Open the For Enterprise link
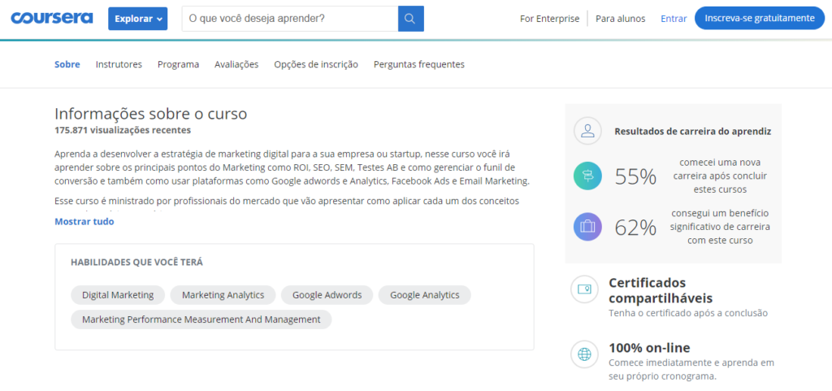This screenshot has height=391, width=832. [x=550, y=19]
